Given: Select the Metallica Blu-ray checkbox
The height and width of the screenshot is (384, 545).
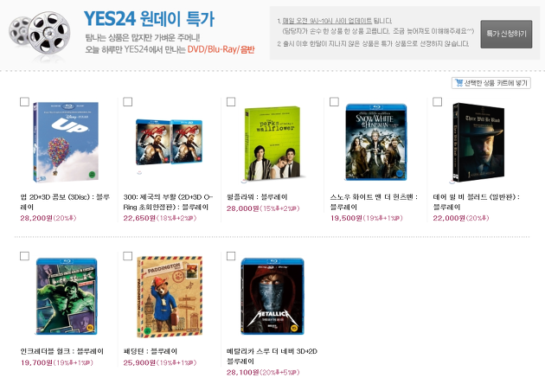Looking at the screenshot, I should point(231,256).
